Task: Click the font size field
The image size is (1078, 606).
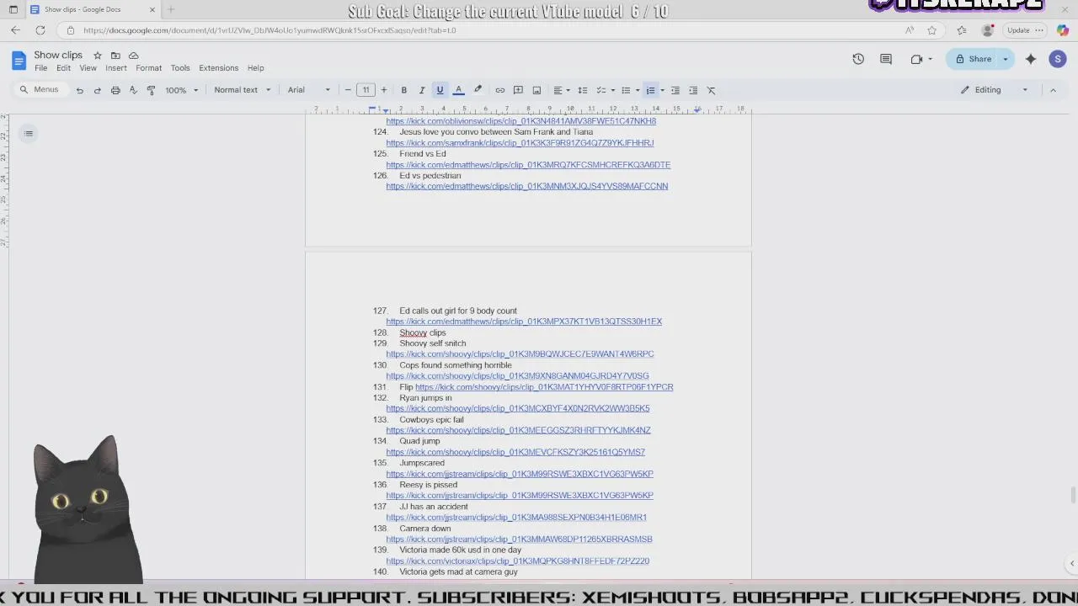Action: (366, 90)
